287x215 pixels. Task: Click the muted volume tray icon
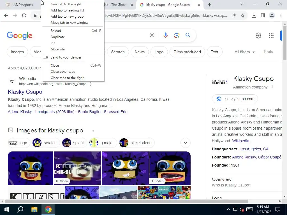click(242, 209)
